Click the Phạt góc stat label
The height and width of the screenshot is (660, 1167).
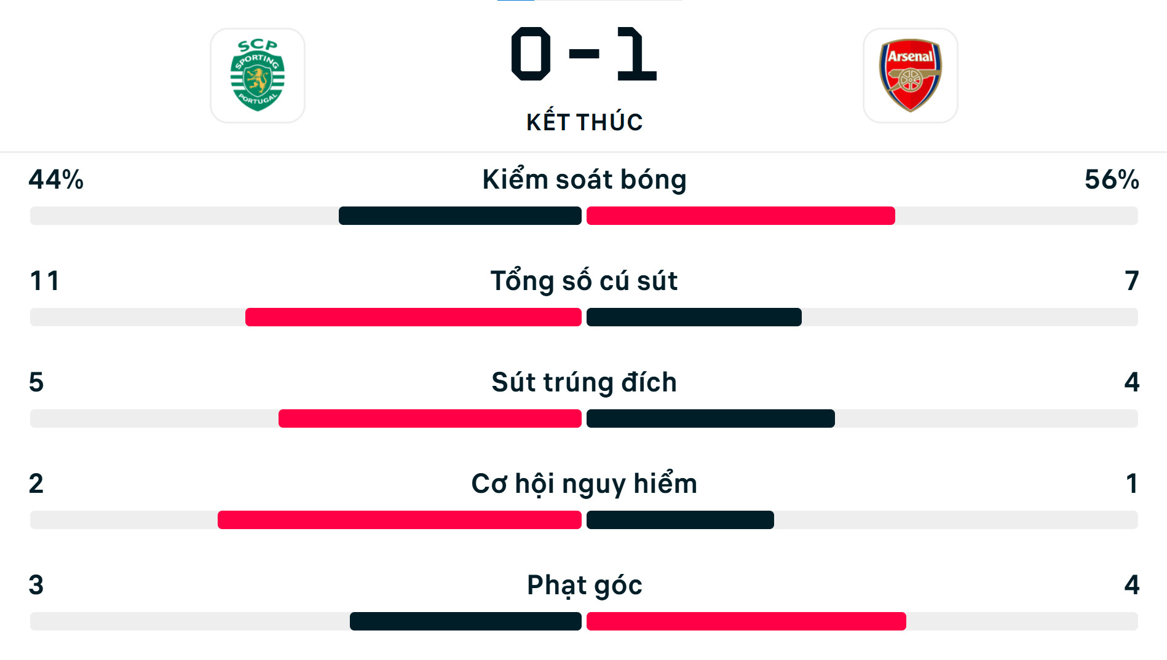coord(584,585)
